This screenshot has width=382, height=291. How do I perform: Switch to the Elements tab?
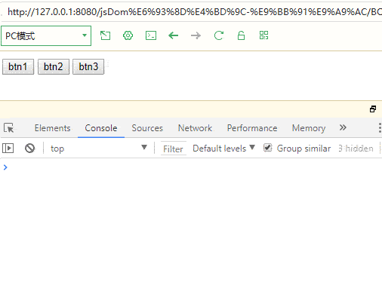point(53,128)
